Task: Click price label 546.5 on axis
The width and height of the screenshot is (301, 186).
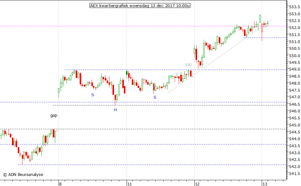Action: coord(295,104)
